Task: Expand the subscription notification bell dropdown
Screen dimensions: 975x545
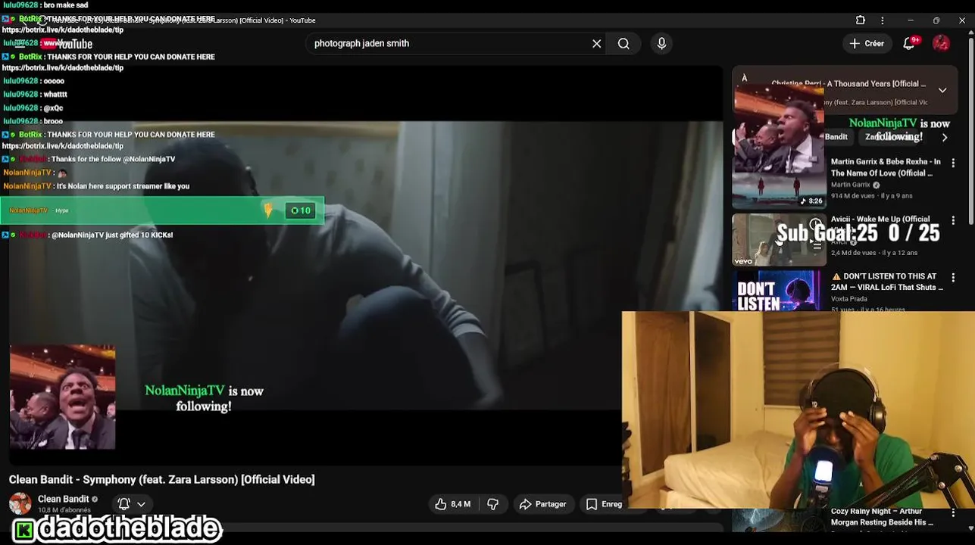Action: (x=132, y=504)
